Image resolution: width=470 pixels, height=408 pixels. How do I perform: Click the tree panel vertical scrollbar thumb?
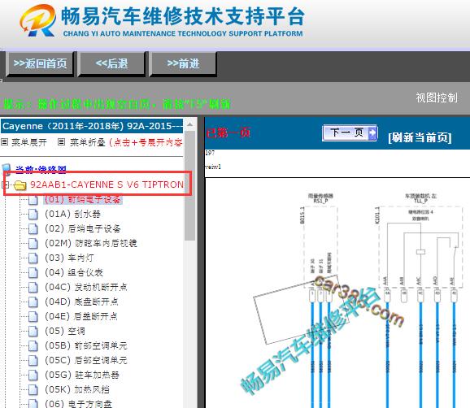[x=189, y=185]
